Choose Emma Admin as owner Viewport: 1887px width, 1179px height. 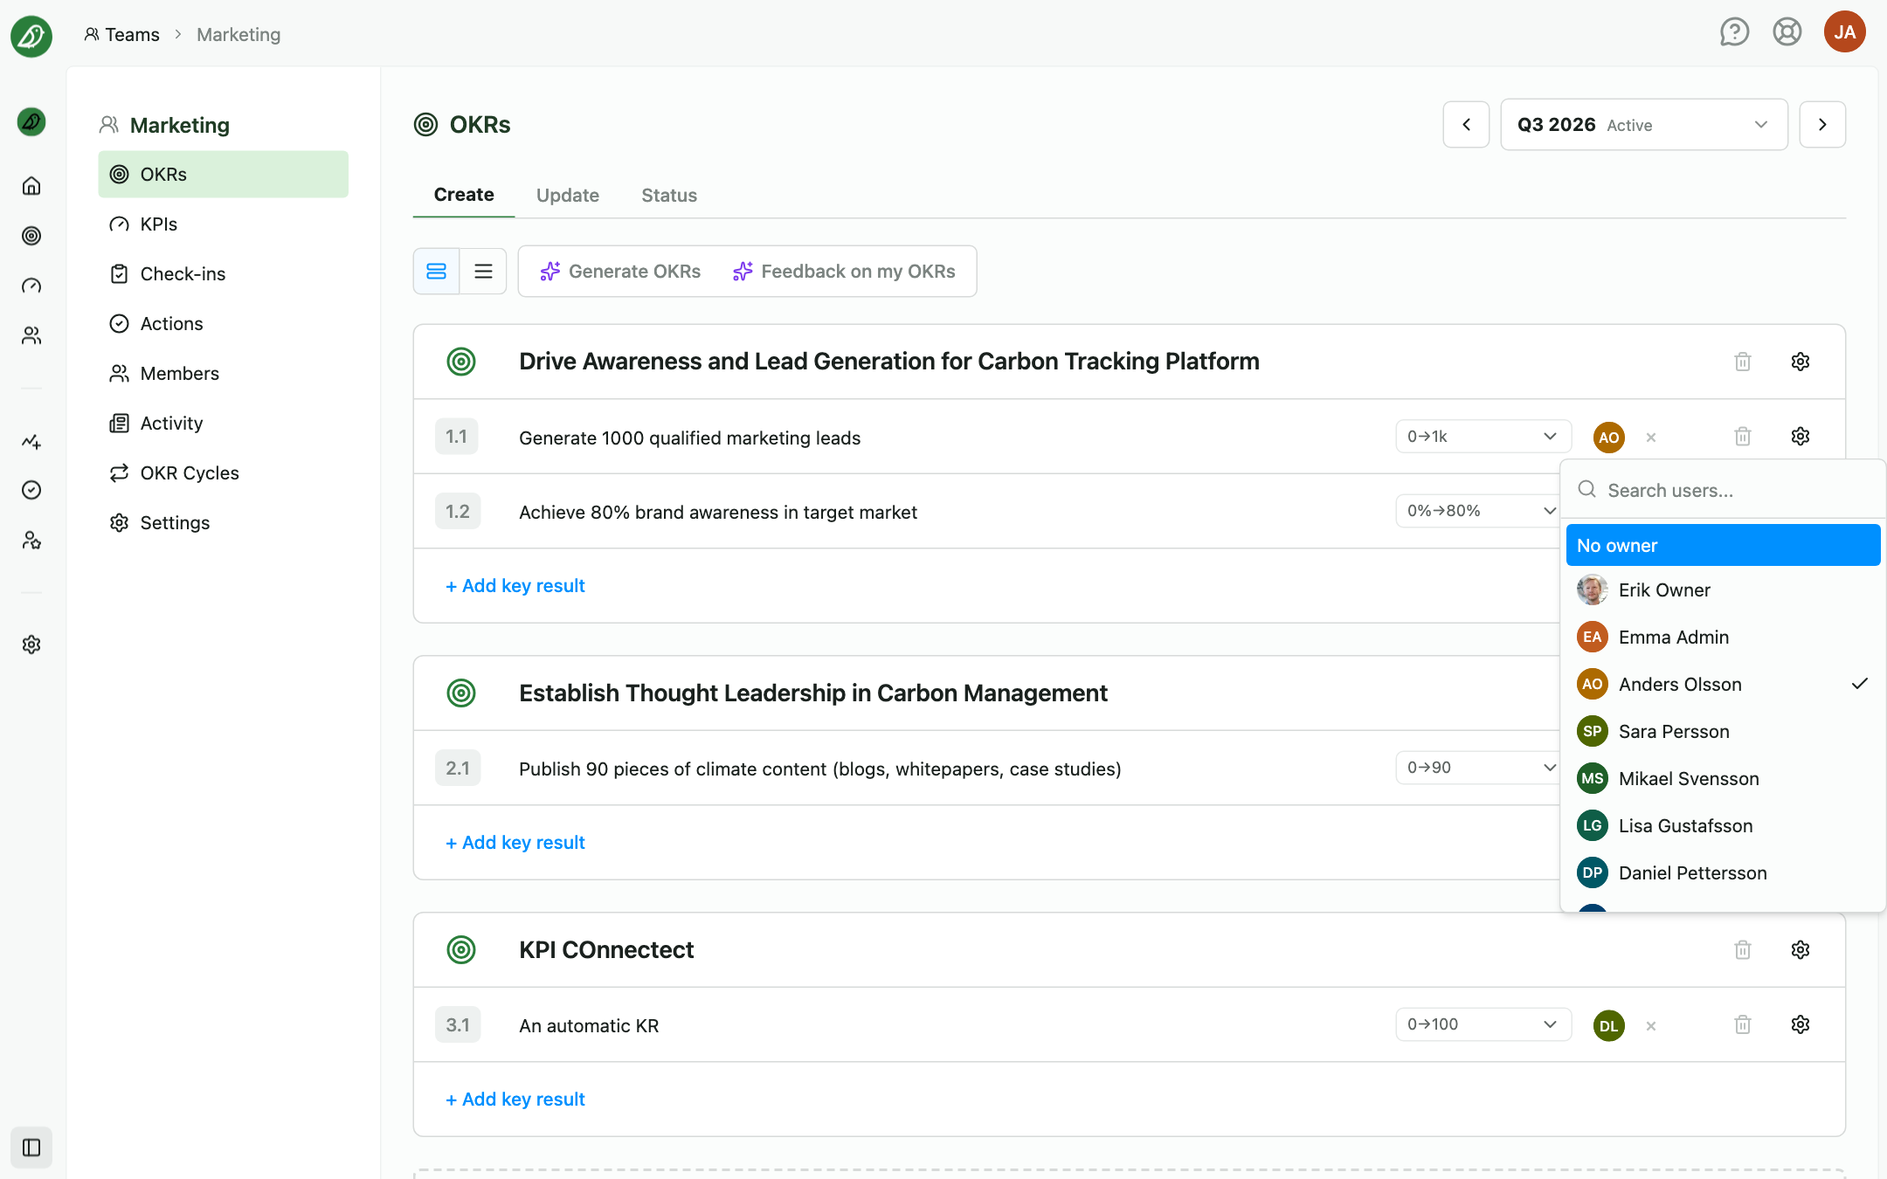click(1723, 638)
